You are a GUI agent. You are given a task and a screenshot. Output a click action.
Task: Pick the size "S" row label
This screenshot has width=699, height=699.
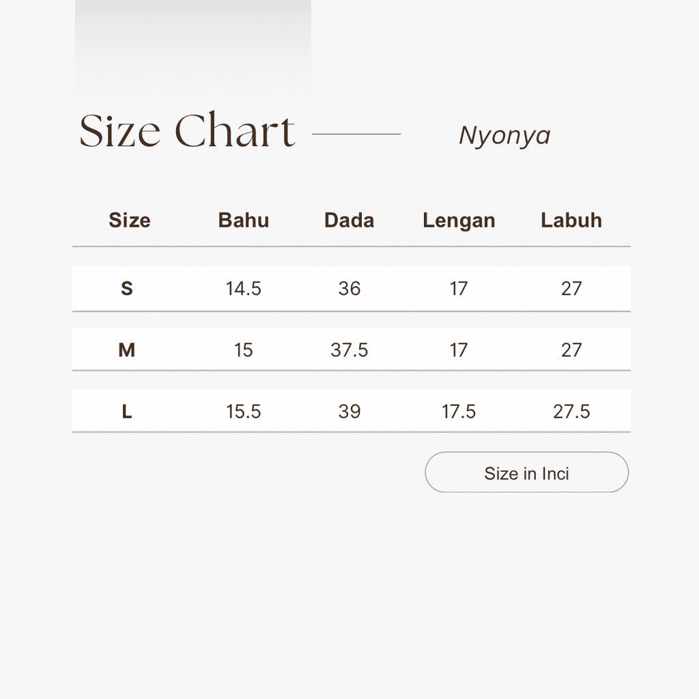[x=127, y=289]
